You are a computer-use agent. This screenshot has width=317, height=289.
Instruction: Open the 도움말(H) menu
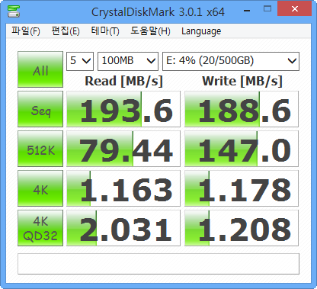point(150,31)
